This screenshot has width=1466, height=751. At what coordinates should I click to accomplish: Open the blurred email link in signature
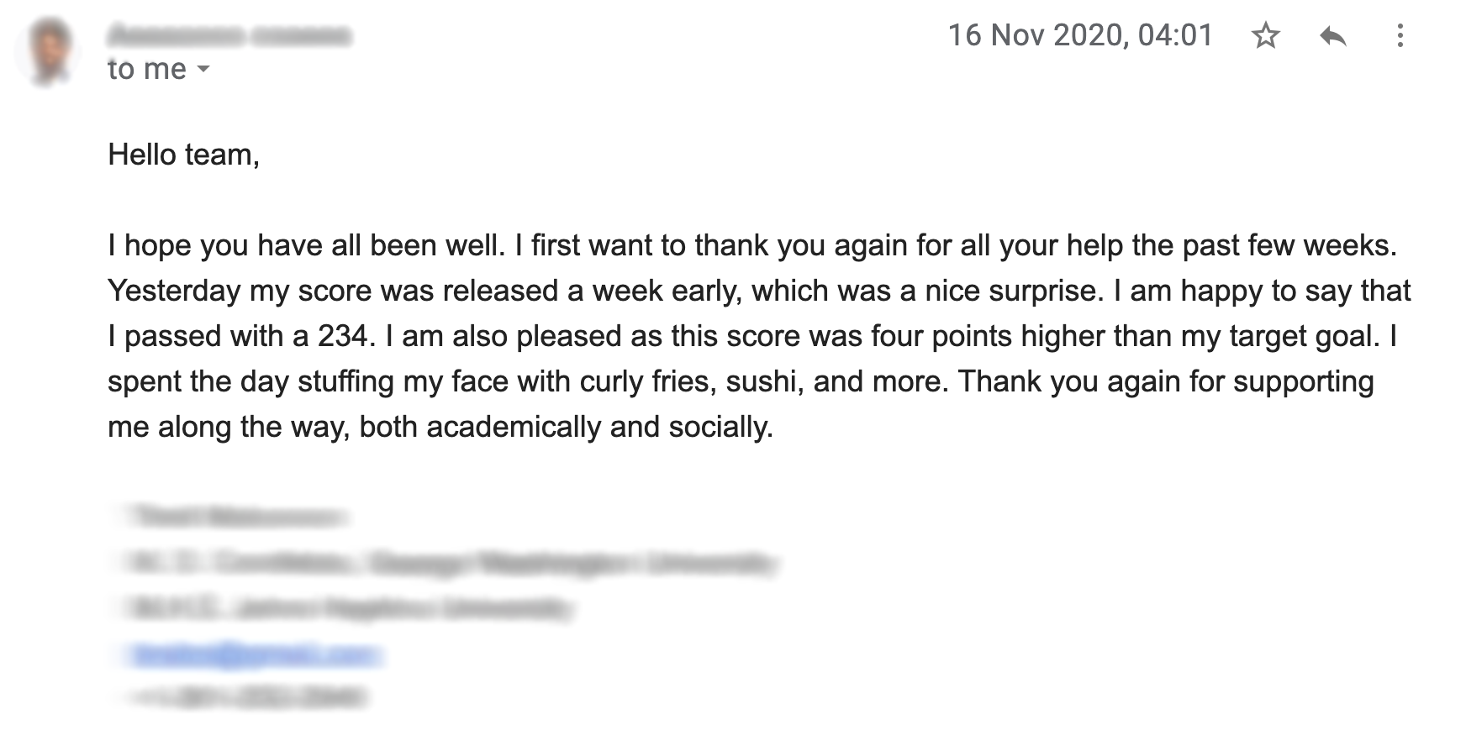pos(253,654)
